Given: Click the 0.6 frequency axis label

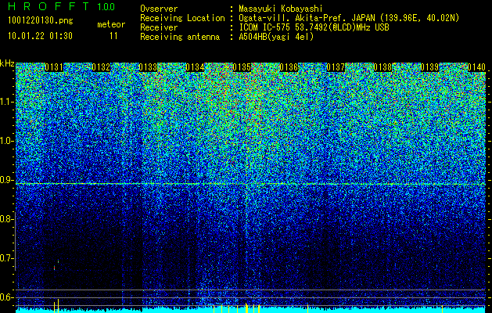Looking at the screenshot, I should (x=6, y=297).
